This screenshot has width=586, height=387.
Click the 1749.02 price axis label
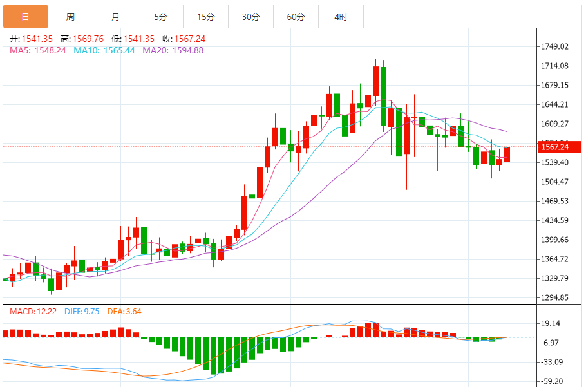pos(554,46)
